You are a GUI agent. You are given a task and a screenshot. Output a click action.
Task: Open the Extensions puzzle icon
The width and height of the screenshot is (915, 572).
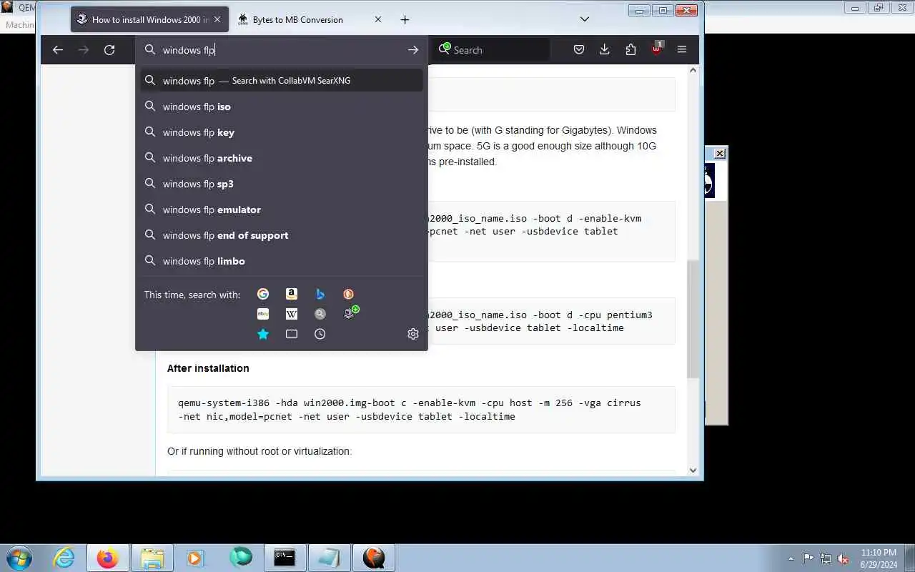pyautogui.click(x=630, y=50)
